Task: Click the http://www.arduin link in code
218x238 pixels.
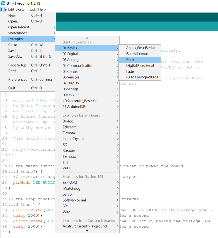Action: coord(34,150)
